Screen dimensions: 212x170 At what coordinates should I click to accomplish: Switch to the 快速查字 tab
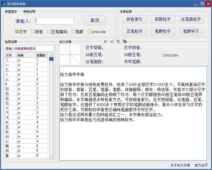point(11,11)
